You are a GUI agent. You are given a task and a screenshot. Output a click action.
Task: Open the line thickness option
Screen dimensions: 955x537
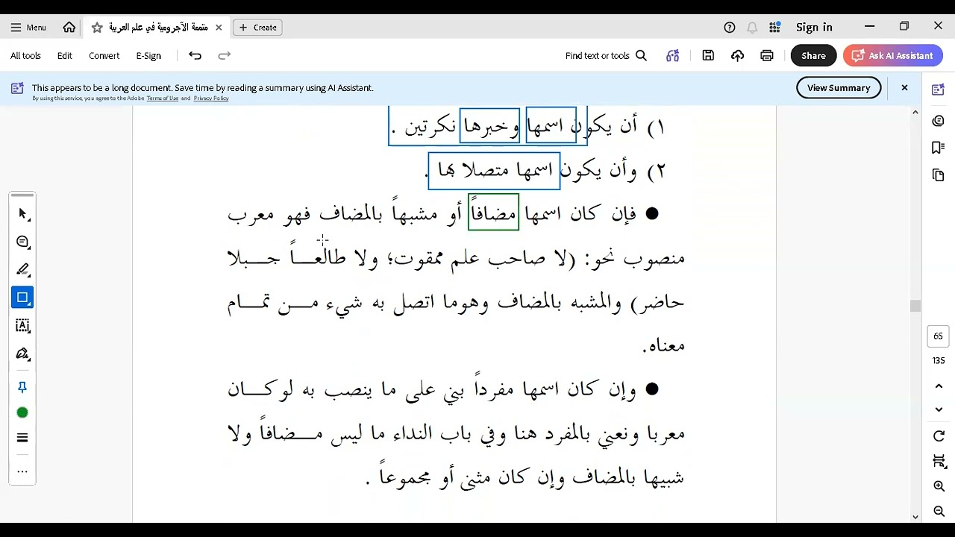[x=22, y=438]
